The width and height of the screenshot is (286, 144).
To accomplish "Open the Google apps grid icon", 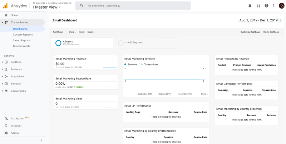I will [x=258, y=6].
